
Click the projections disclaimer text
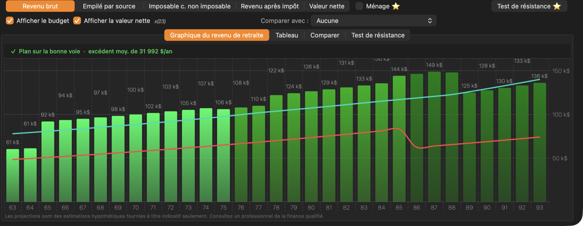tap(164, 216)
